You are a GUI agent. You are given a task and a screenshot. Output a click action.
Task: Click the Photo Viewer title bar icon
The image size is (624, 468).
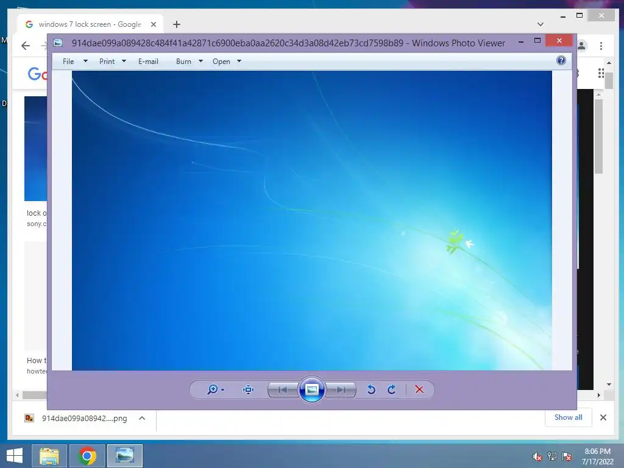coord(58,43)
